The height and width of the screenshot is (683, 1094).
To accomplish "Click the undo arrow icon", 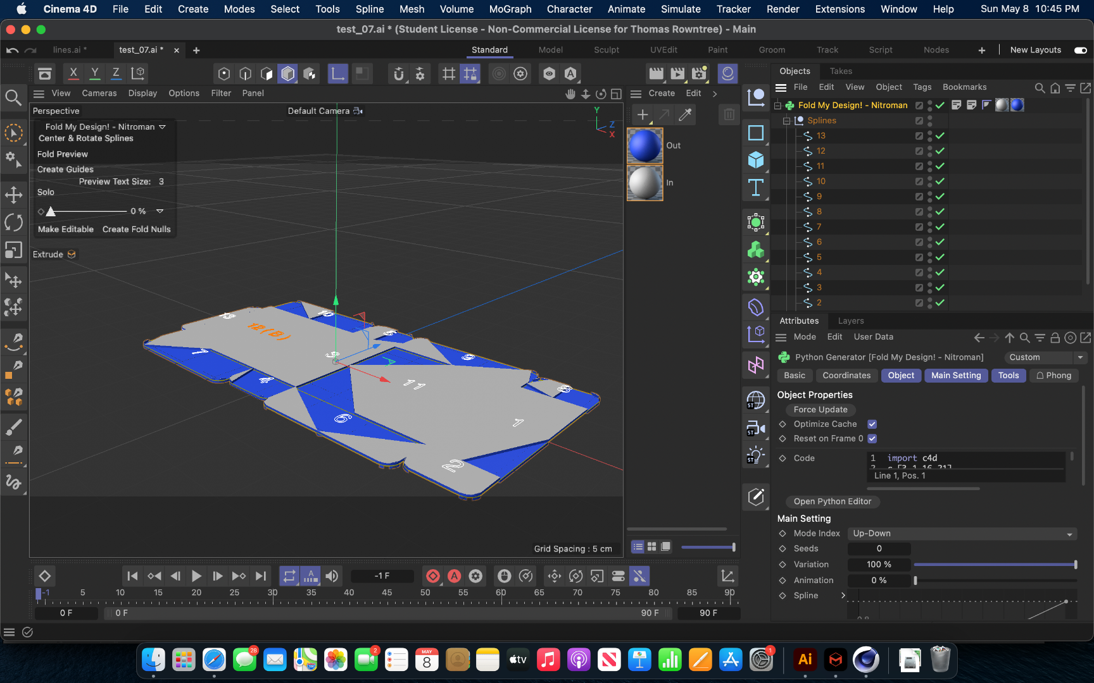I will [x=12, y=50].
